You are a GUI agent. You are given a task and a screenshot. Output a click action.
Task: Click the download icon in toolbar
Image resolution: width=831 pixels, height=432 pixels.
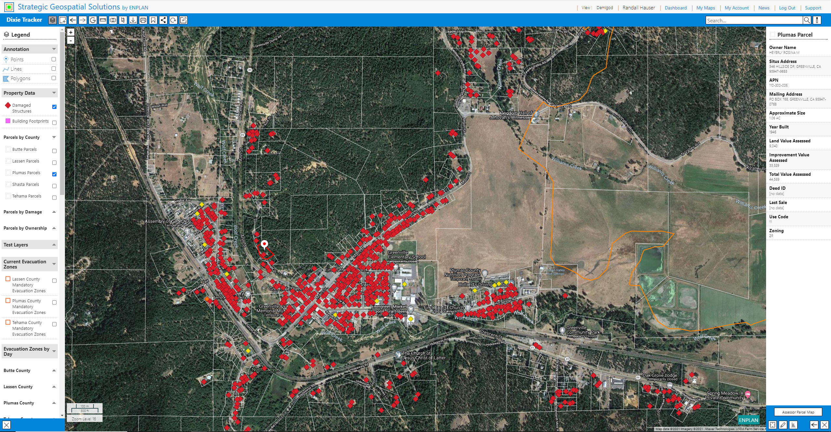coord(133,20)
